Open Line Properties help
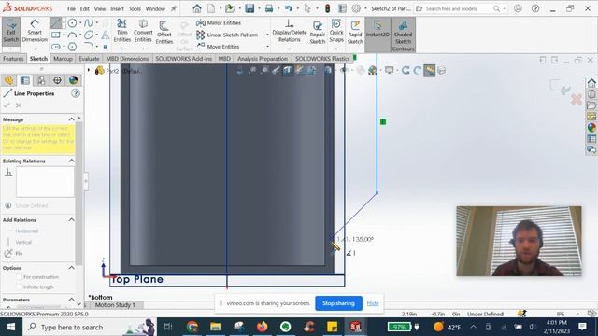This screenshot has height=336, width=598. coord(76,93)
